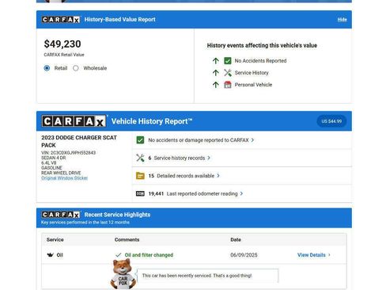
Task: Click the No Accidents Reported green check icon
Action: [x=228, y=61]
